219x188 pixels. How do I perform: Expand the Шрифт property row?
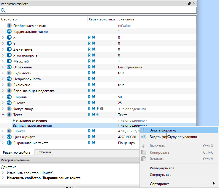coord(3,131)
